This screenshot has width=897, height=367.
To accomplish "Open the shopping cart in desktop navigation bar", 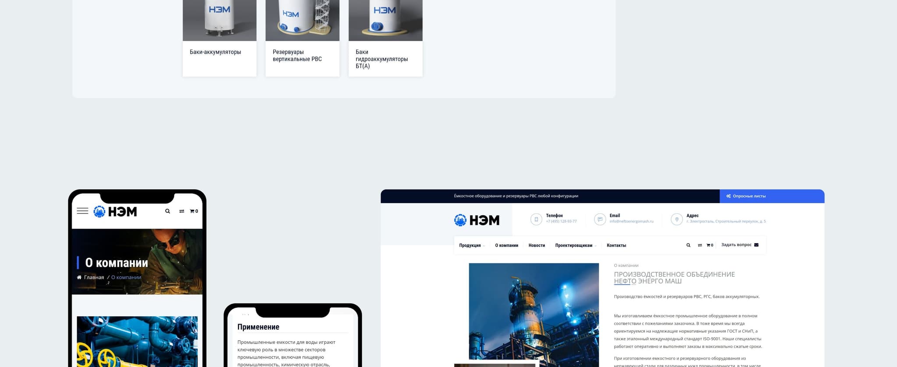I will click(710, 245).
